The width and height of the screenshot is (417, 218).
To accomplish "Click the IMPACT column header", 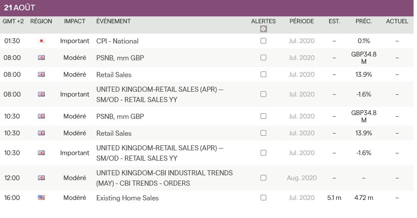I will [x=75, y=21].
